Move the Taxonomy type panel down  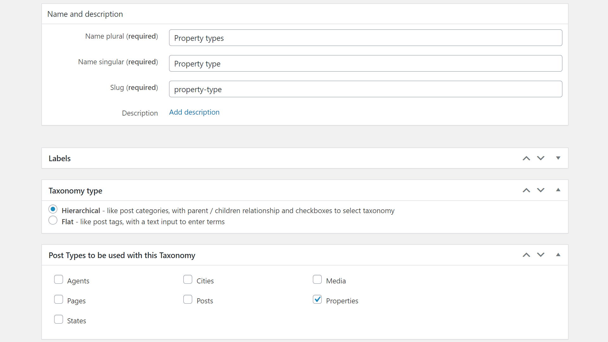point(541,190)
